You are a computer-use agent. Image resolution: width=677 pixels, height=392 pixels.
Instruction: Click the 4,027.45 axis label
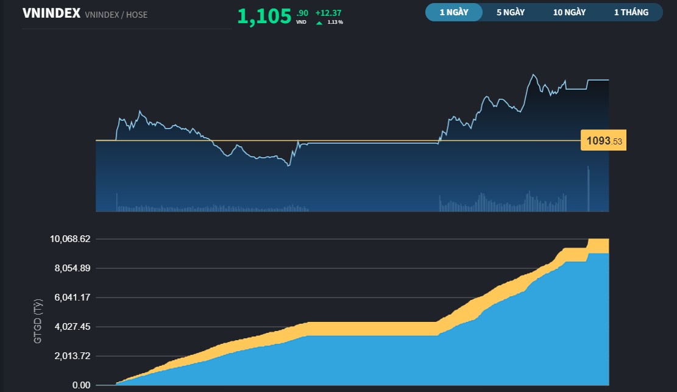click(x=72, y=327)
